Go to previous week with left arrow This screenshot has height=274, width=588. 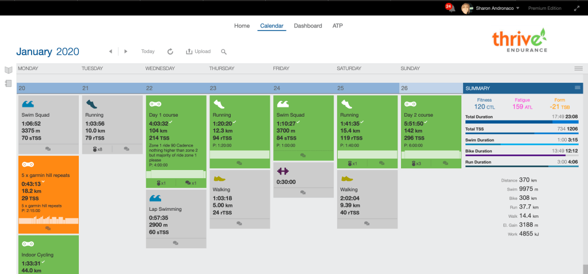(x=110, y=52)
